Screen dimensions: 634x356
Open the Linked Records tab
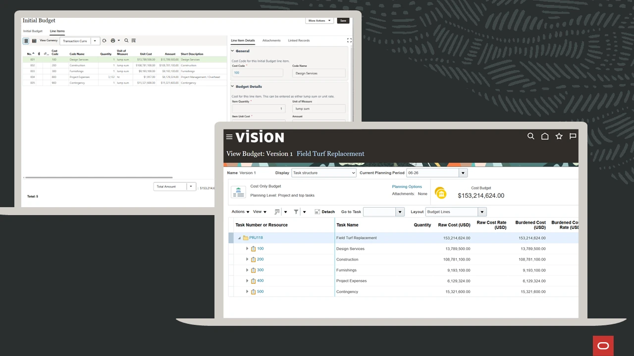[299, 41]
